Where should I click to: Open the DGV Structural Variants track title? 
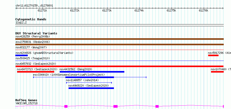click(x=36, y=33)
